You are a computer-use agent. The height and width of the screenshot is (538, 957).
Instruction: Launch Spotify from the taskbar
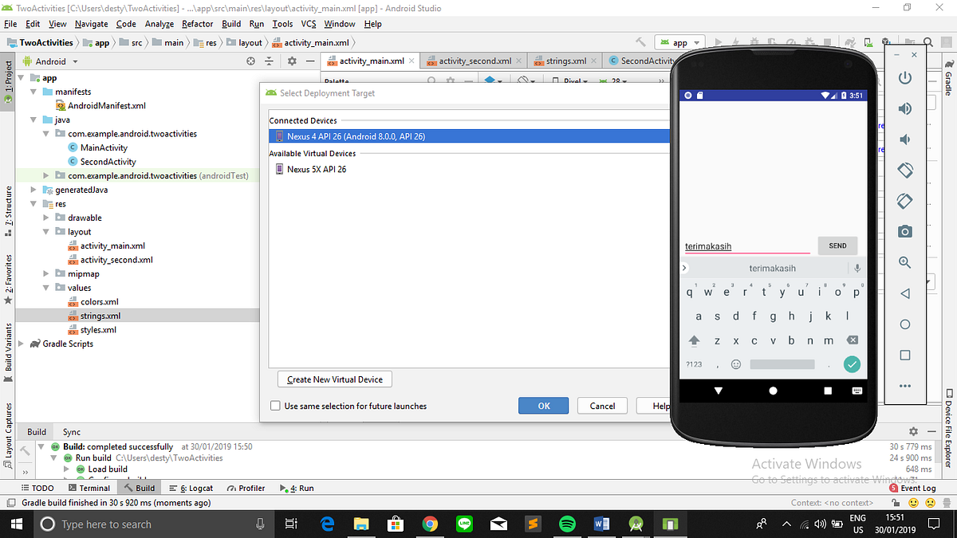[567, 524]
